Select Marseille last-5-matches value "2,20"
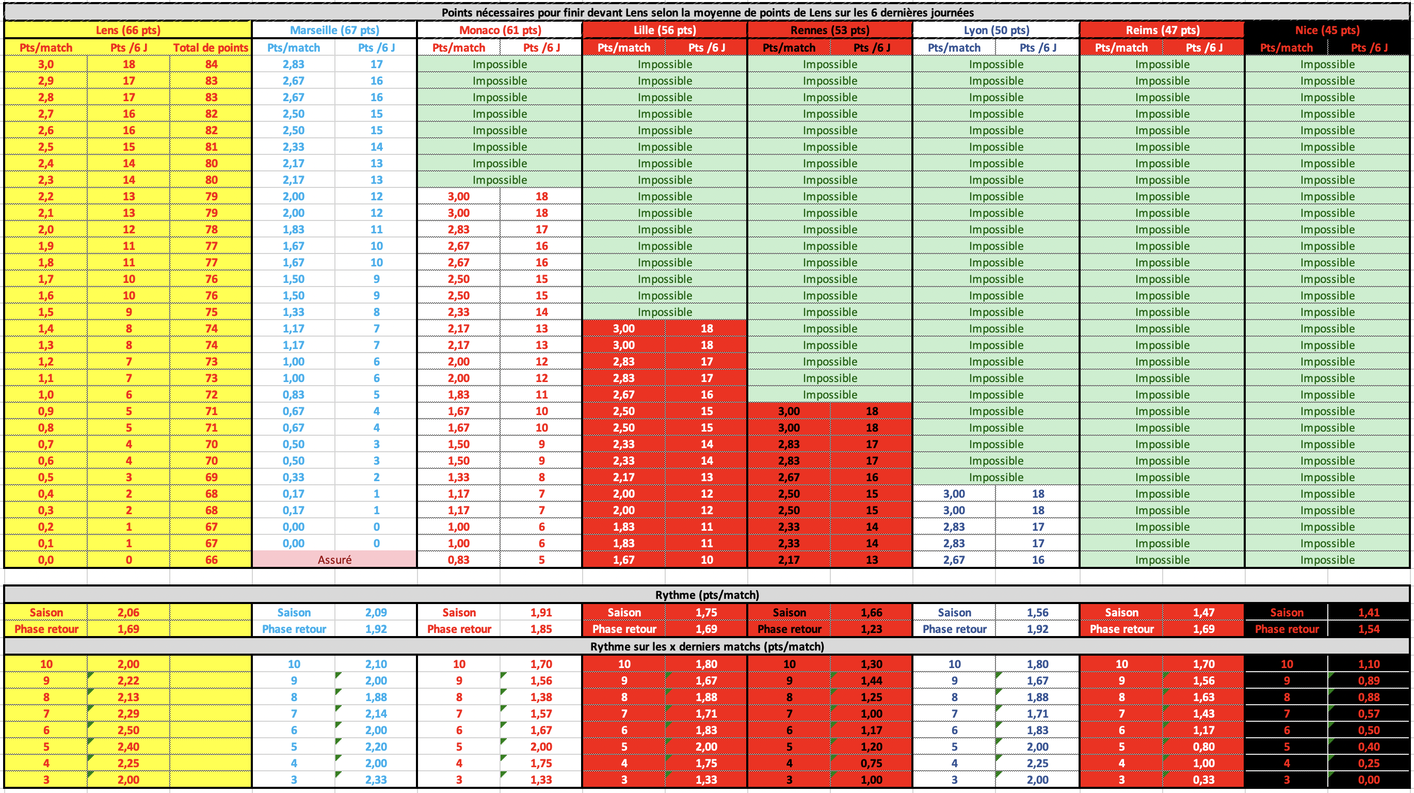1414x793 pixels. pos(376,747)
